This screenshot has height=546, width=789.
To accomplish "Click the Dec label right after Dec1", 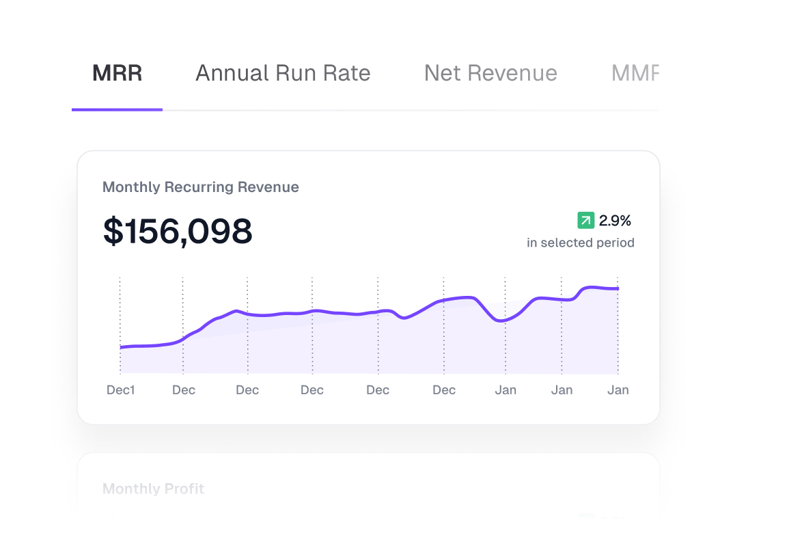I will point(183,390).
